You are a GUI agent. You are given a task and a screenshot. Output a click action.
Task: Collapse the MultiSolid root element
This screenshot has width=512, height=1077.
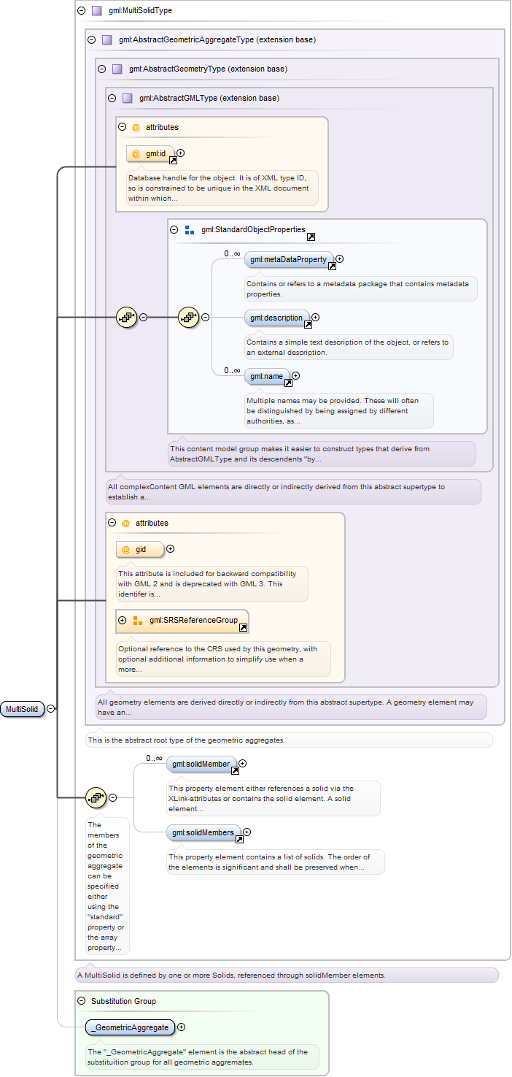(51, 708)
